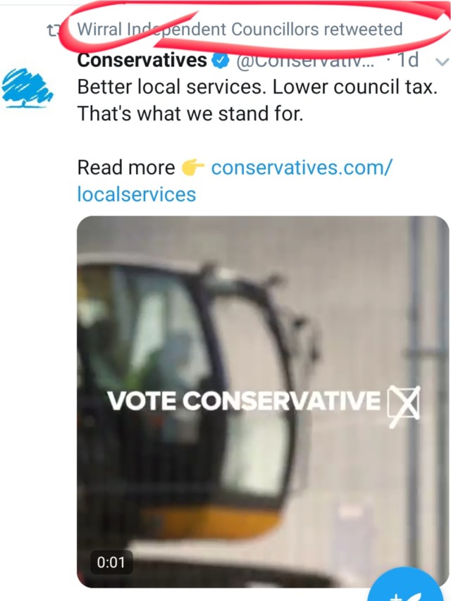Open the Conservatives display name profile
The width and height of the screenshot is (451, 601).
tap(142, 61)
